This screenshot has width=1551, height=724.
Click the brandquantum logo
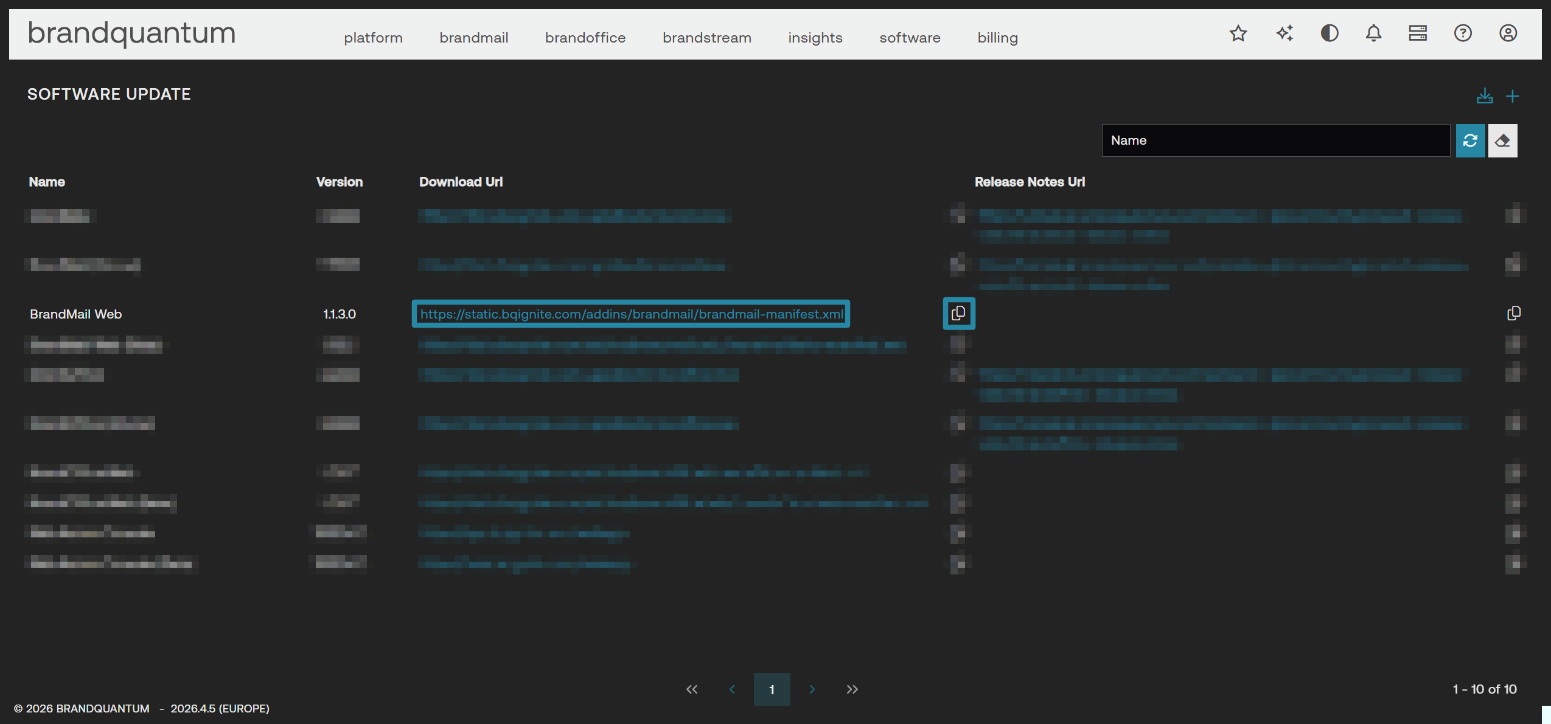(131, 33)
